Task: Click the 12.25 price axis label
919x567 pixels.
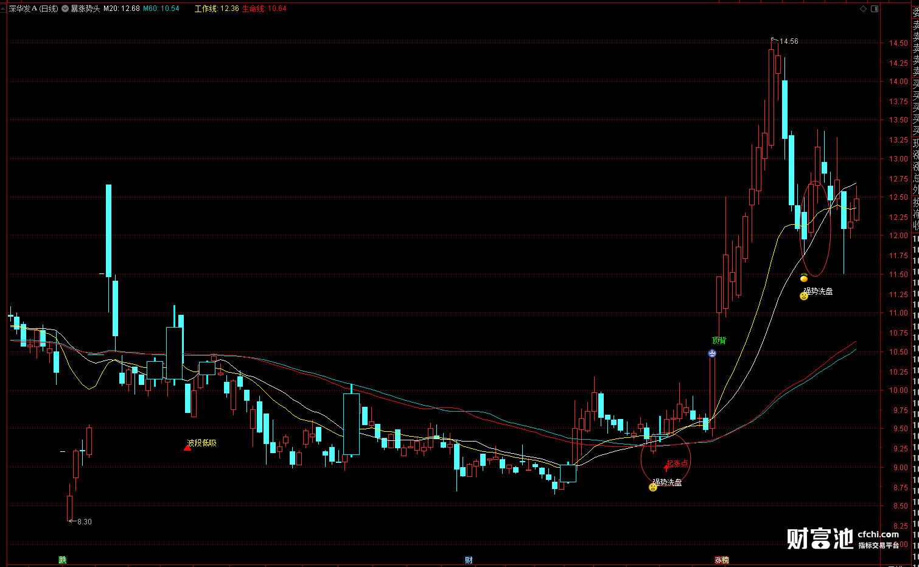Action: click(x=898, y=217)
